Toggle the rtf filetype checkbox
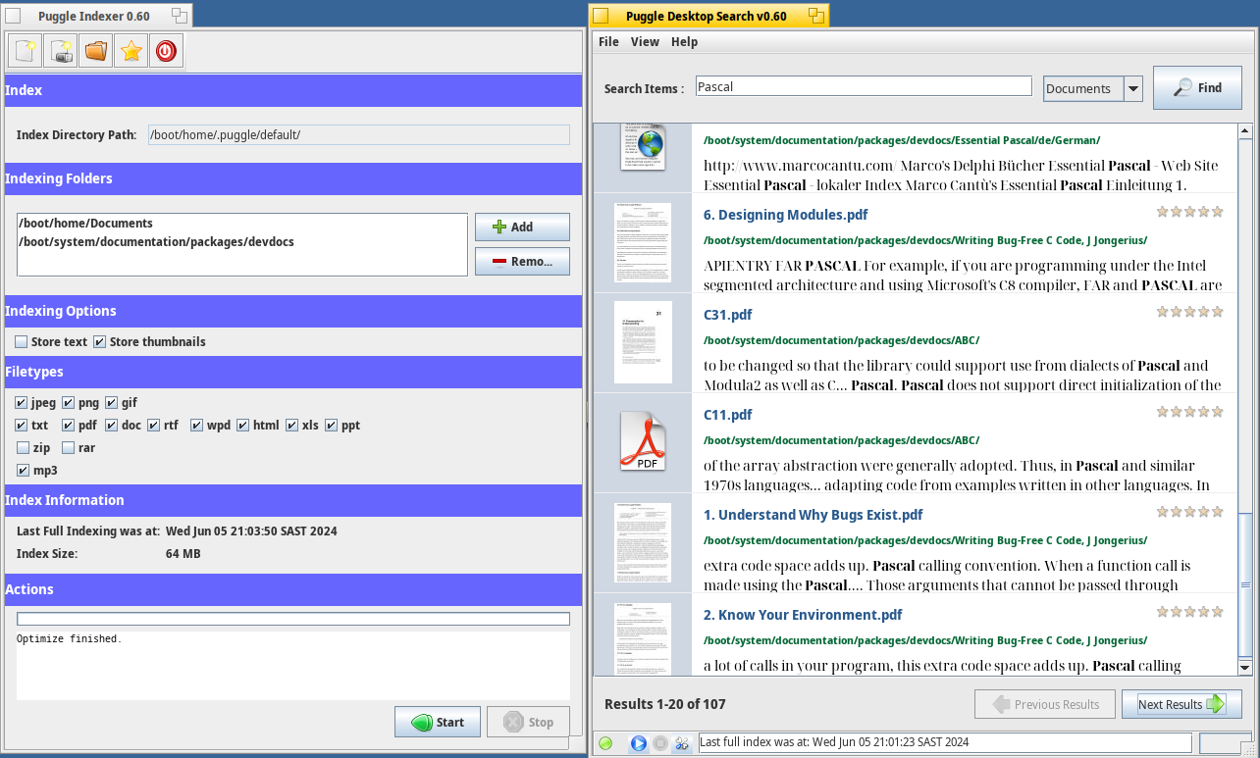Screen dimensions: 1260x758 [x=154, y=426]
